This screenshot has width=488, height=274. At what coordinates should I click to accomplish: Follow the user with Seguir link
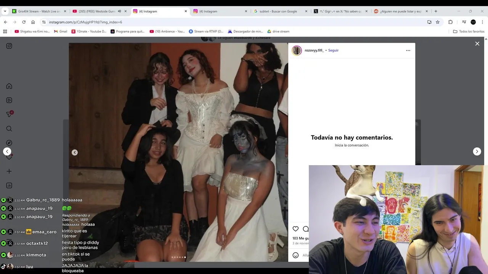pyautogui.click(x=333, y=50)
